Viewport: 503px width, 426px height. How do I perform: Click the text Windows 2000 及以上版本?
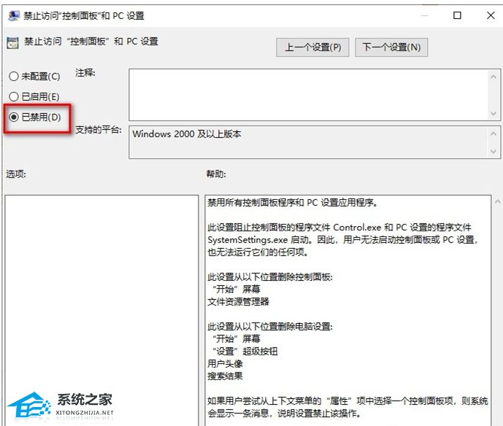coord(187,134)
